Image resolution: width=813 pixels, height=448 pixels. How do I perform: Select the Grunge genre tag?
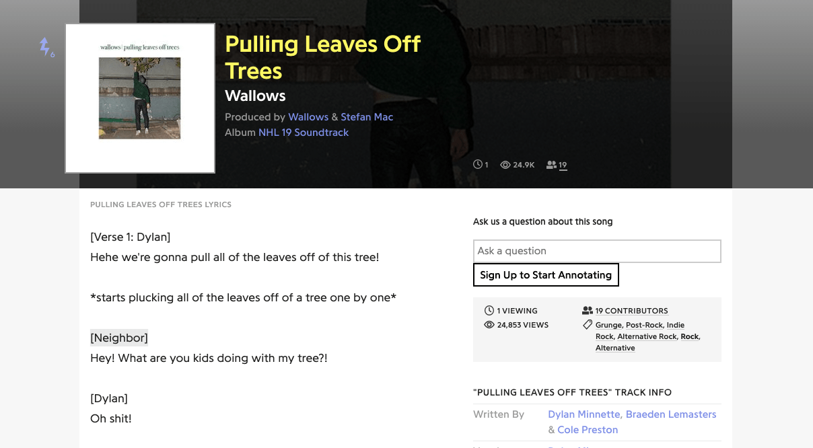(608, 324)
